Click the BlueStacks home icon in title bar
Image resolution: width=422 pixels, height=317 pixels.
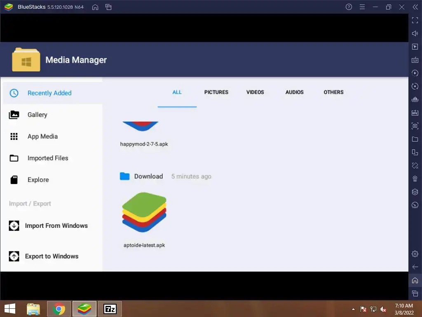95,7
